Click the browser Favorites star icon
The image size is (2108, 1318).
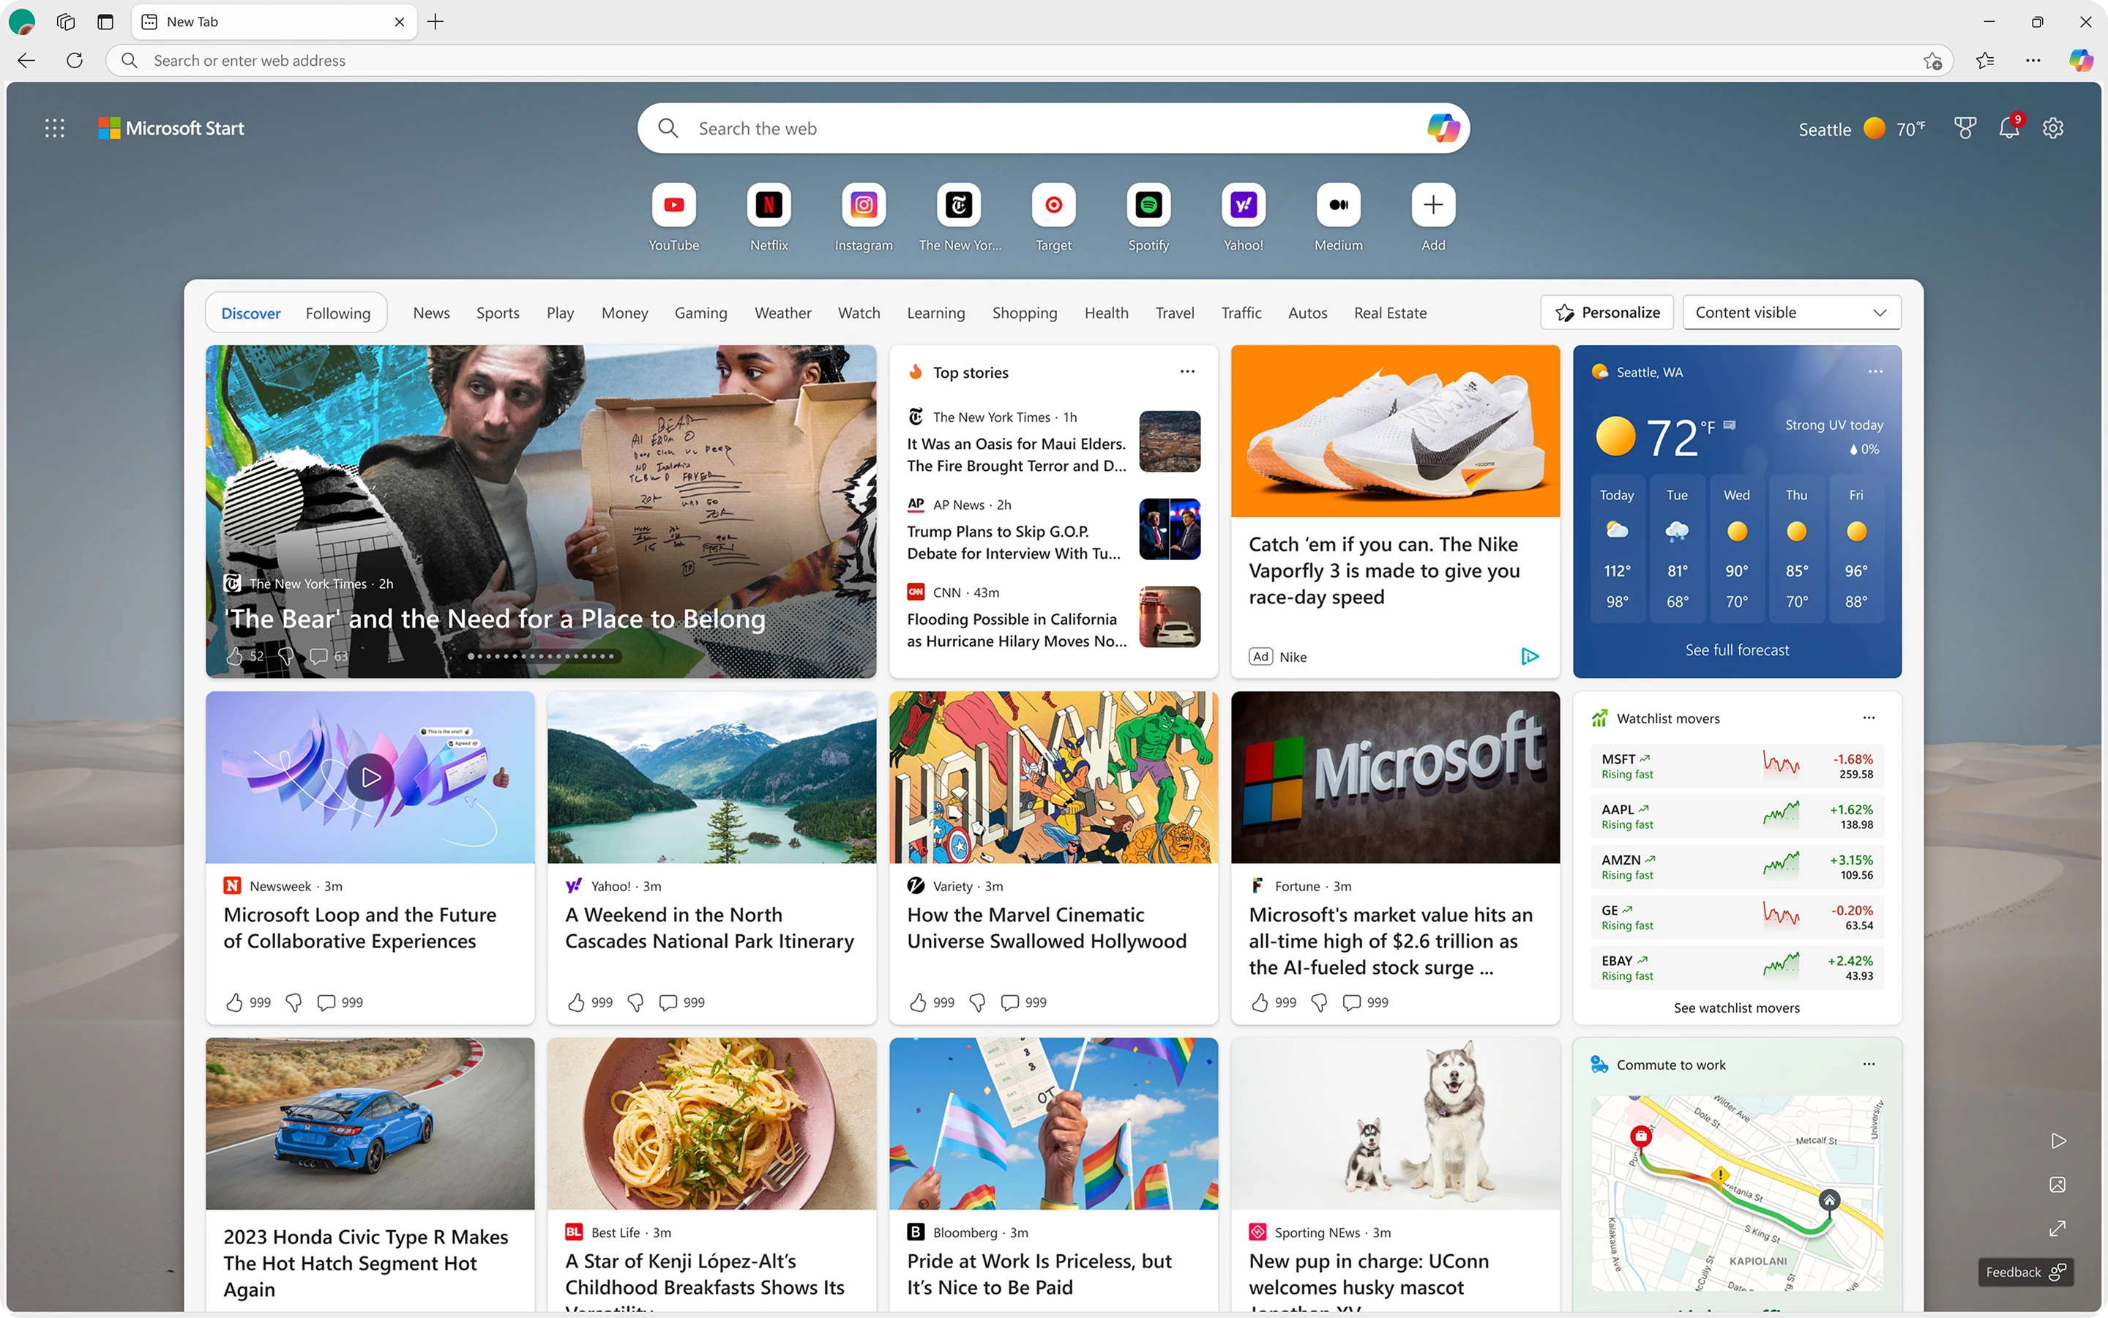pos(1985,60)
